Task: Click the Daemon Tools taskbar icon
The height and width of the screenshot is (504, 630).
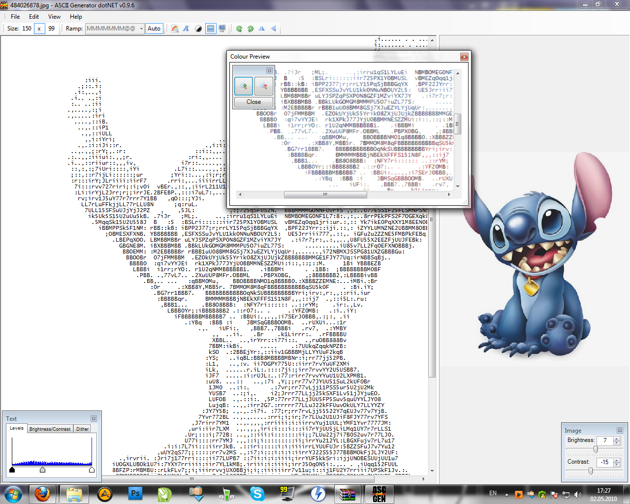Action: 318,494
